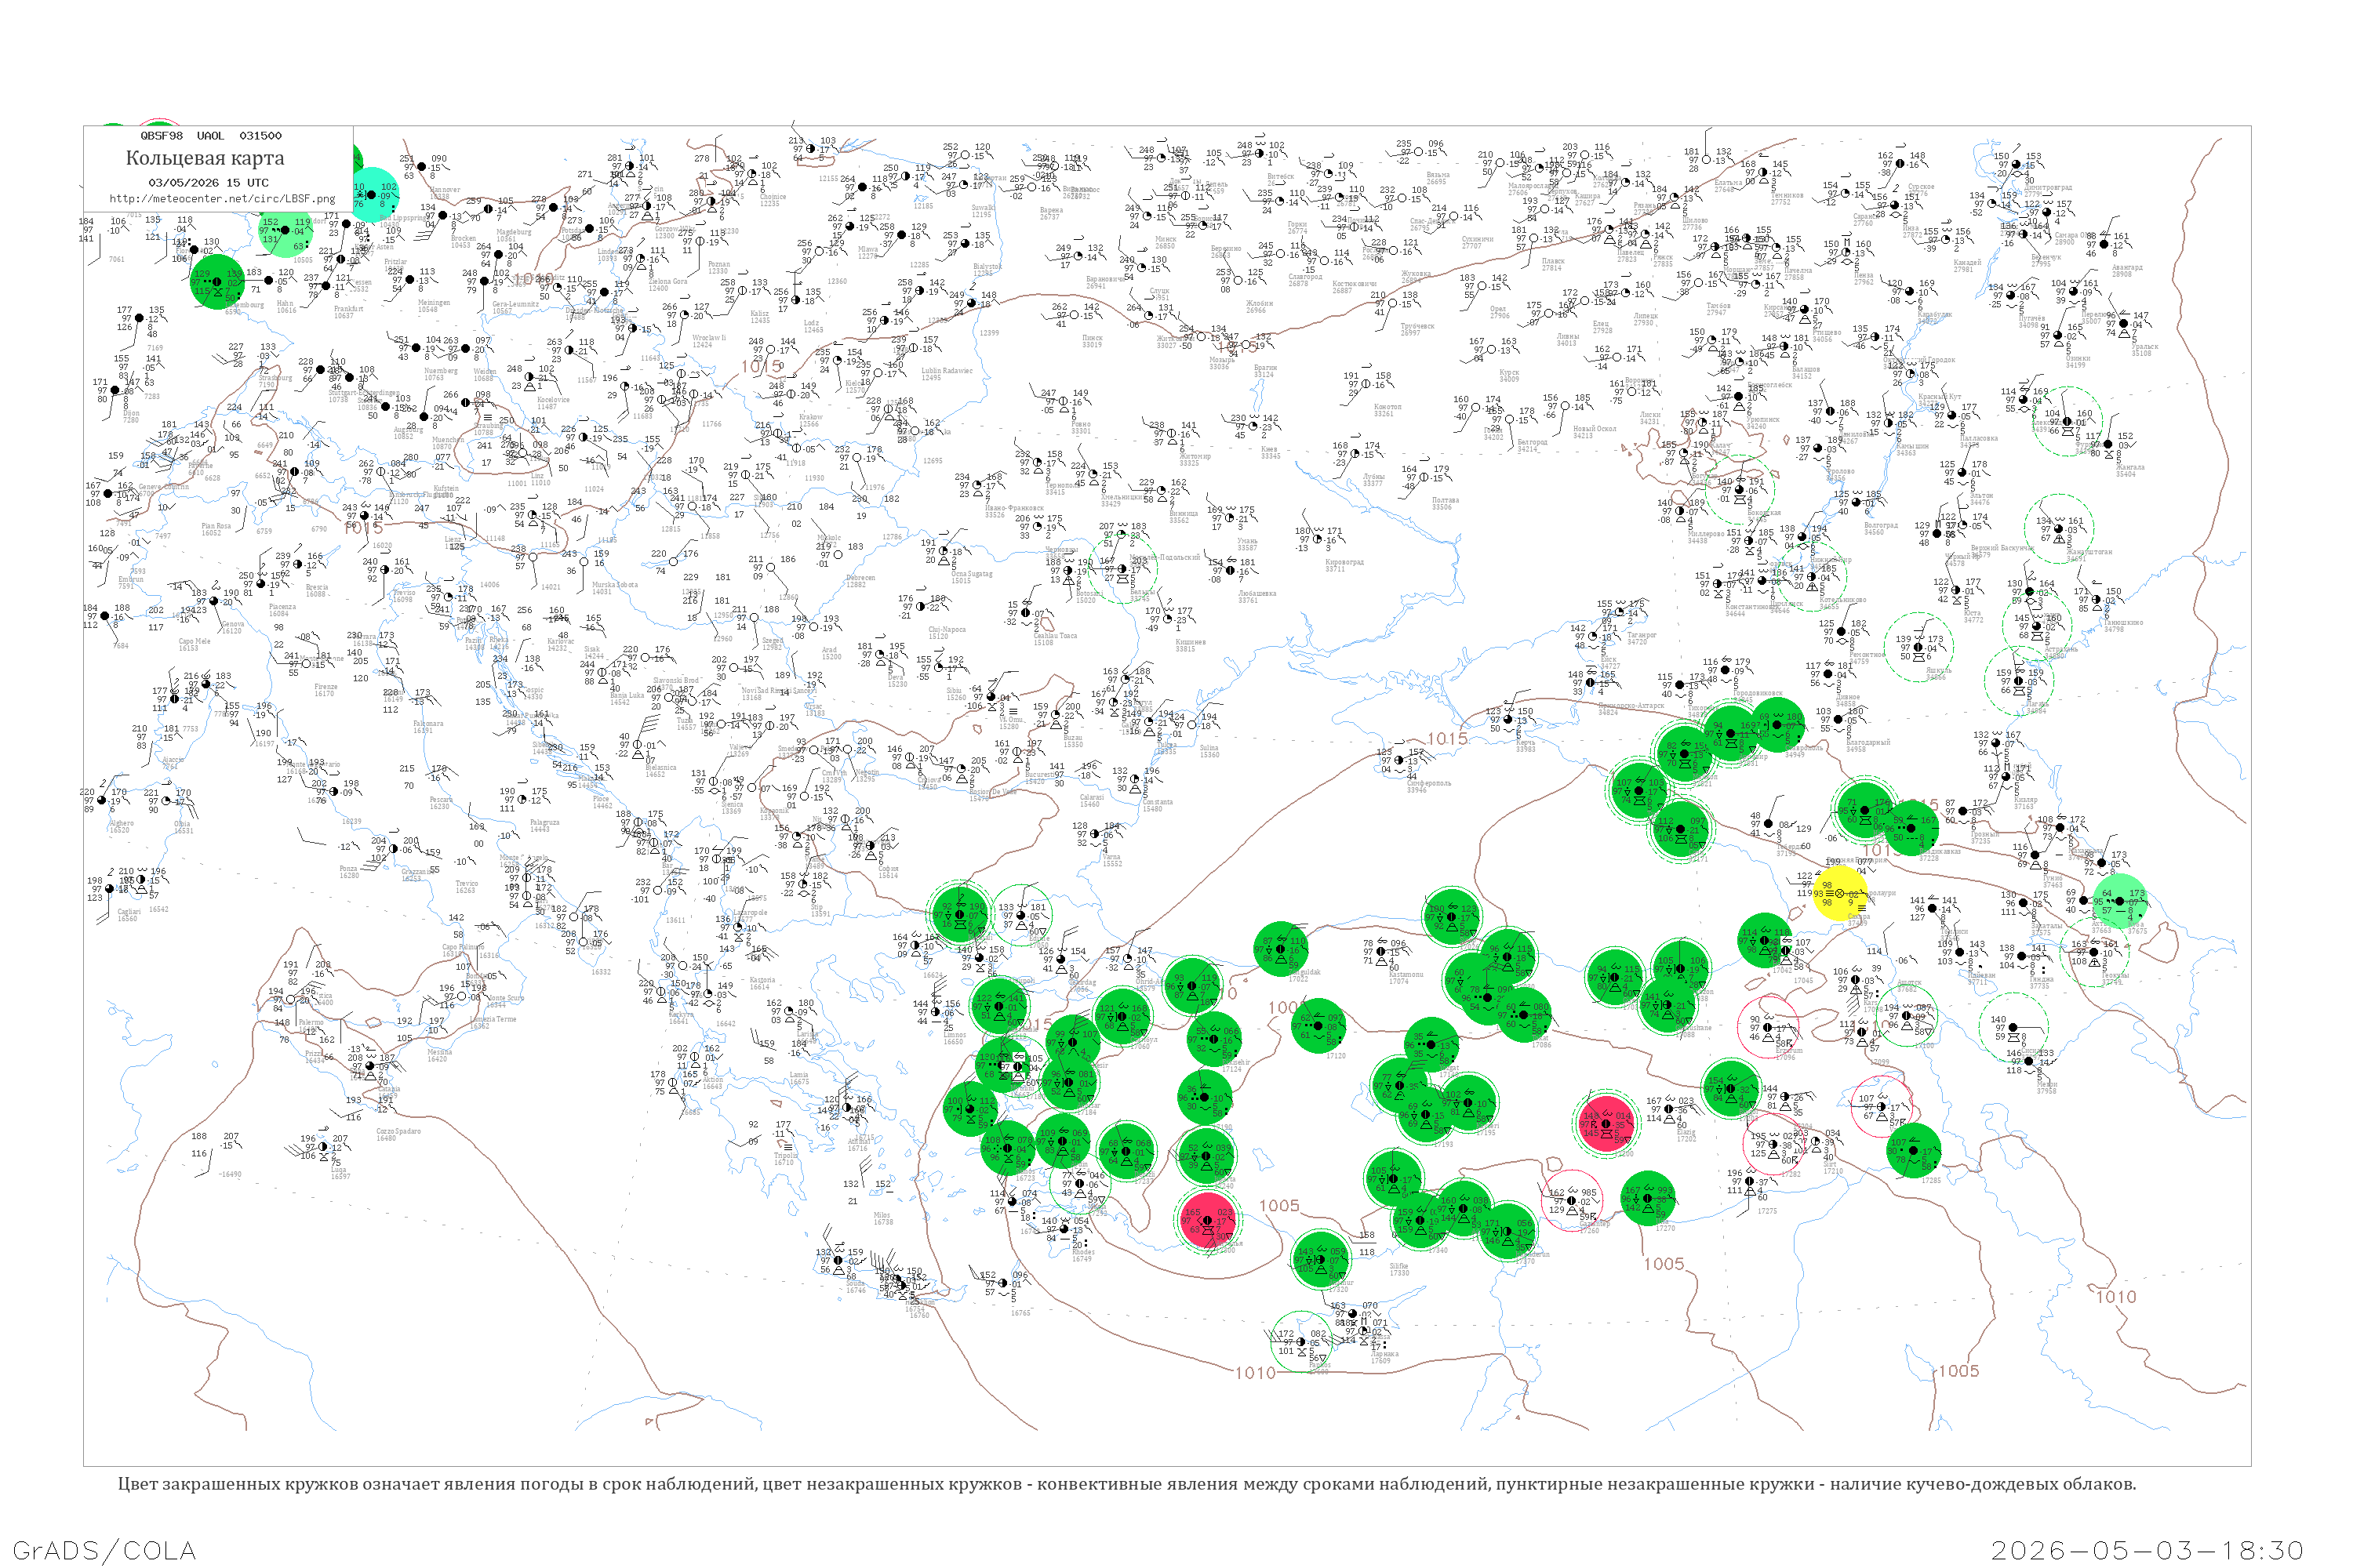Click the yellow station circle at Сакара
The width and height of the screenshot is (2353, 1568).
click(1838, 893)
